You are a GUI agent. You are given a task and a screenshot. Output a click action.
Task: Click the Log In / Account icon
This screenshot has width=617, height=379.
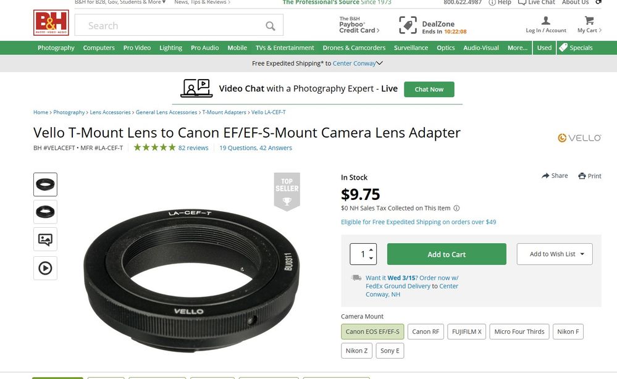[546, 22]
